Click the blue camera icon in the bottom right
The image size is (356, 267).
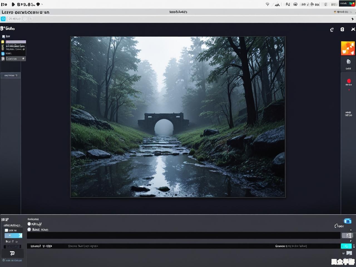347,221
